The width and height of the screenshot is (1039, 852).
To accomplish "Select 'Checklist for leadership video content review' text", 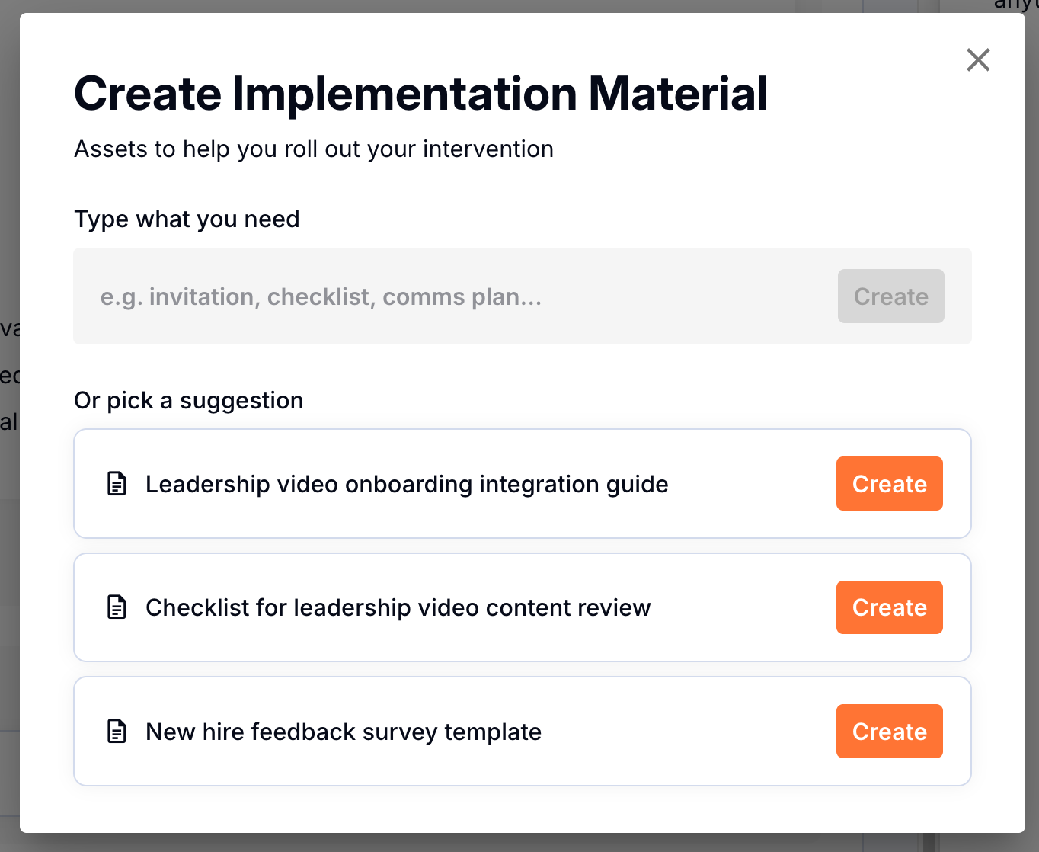I will [x=398, y=607].
